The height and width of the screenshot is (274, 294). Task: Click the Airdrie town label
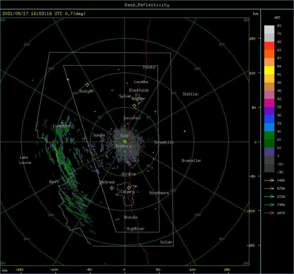129,174
